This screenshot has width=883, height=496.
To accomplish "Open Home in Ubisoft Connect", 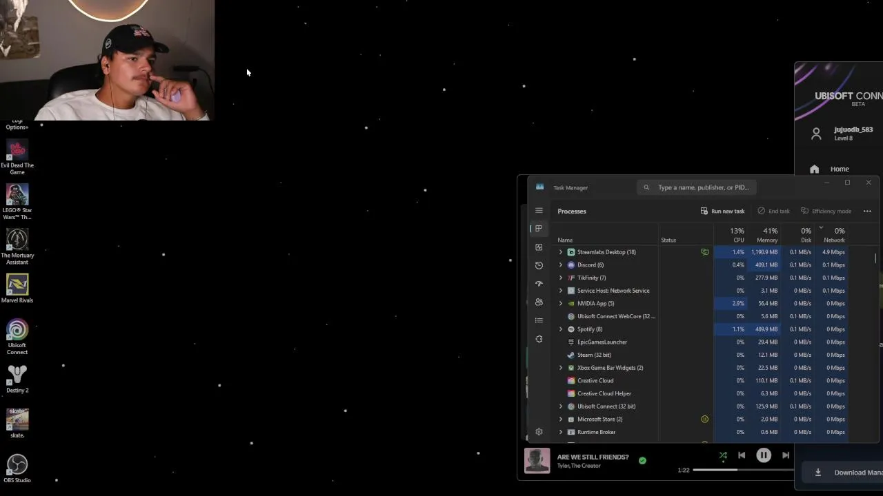I will click(840, 169).
